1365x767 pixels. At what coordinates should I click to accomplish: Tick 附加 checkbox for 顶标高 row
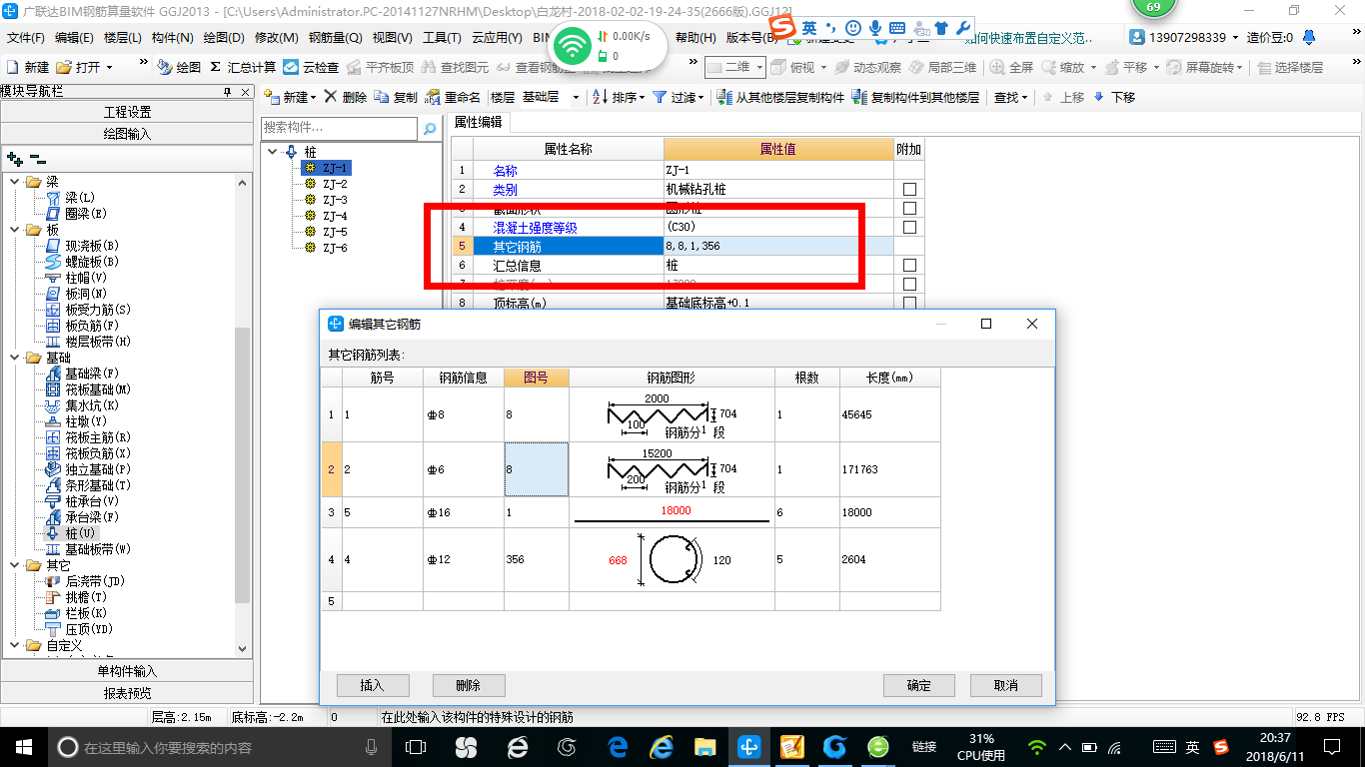coord(909,303)
